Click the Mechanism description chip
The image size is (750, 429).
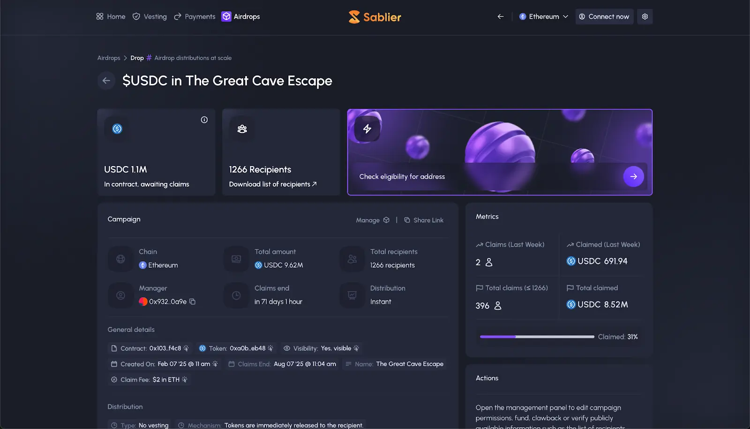(271, 425)
